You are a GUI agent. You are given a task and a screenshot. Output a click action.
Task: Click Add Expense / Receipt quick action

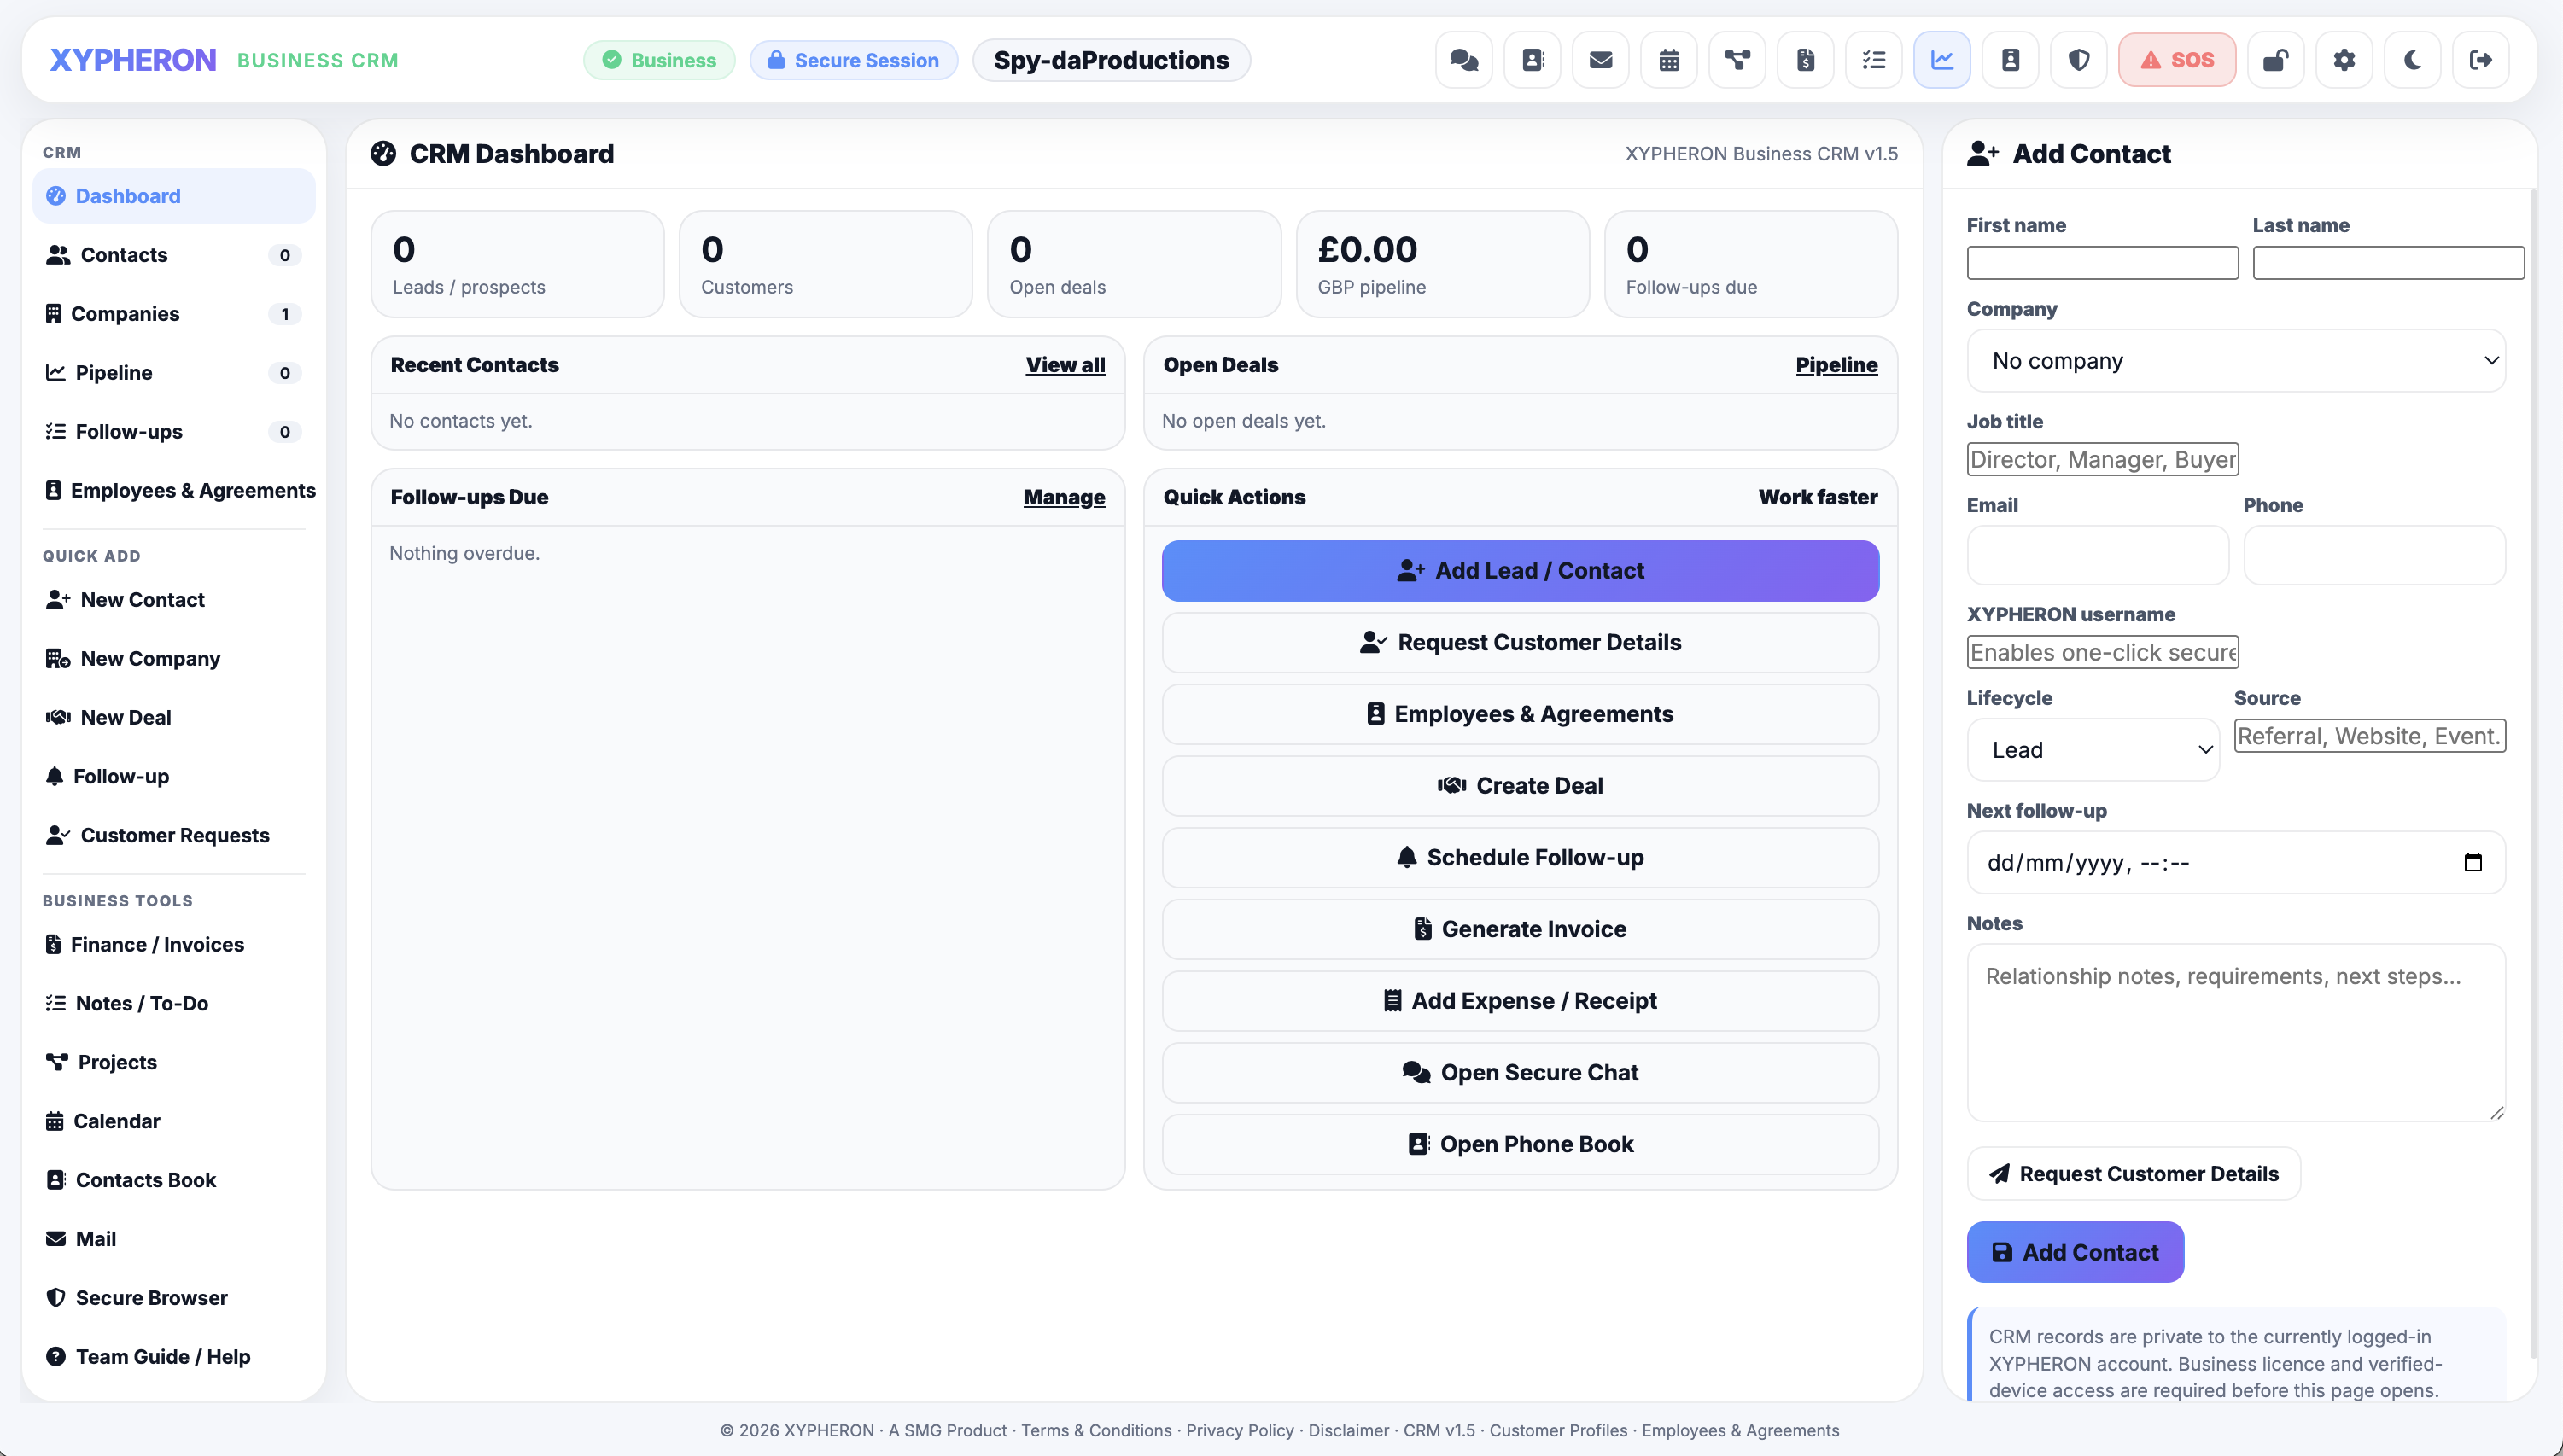1520,1001
